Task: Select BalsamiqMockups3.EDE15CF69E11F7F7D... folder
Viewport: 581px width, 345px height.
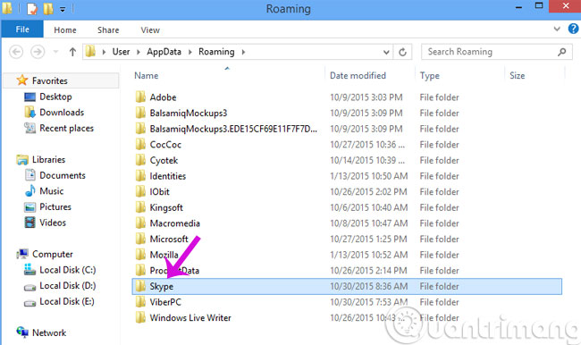Action: [x=233, y=129]
